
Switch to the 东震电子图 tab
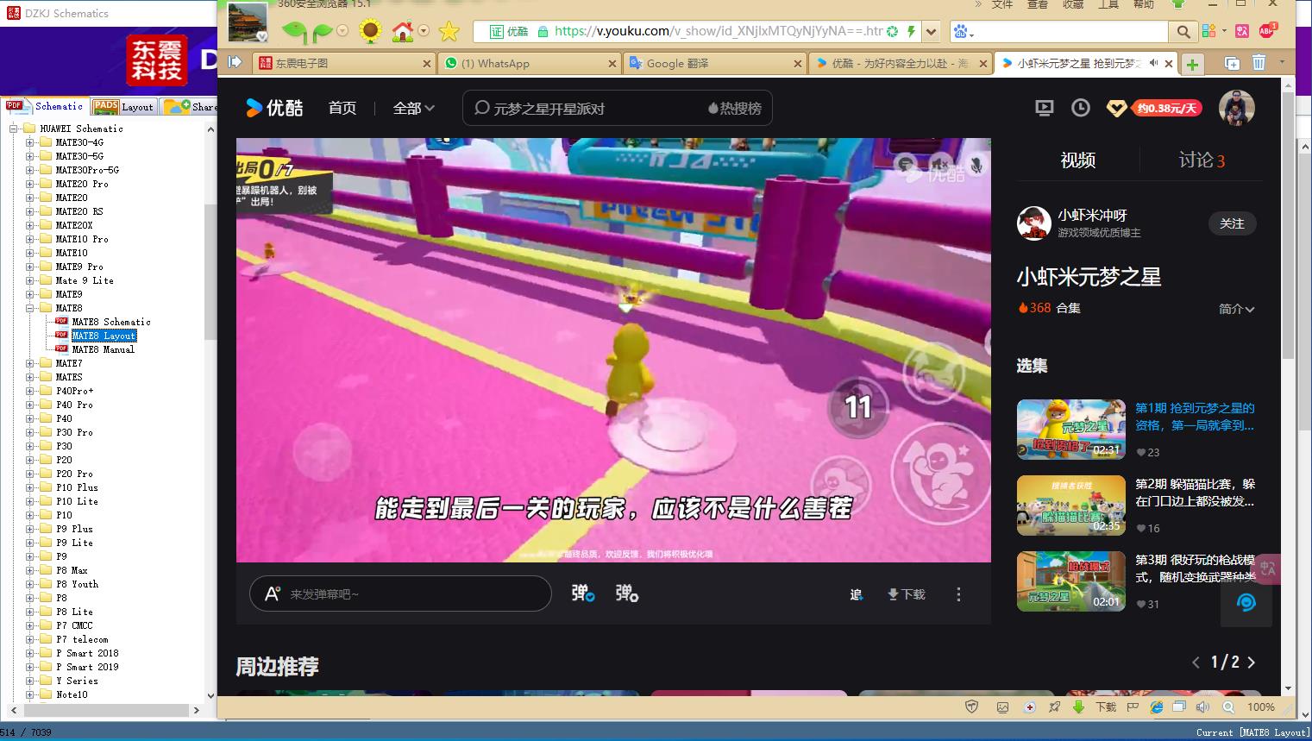coord(342,63)
